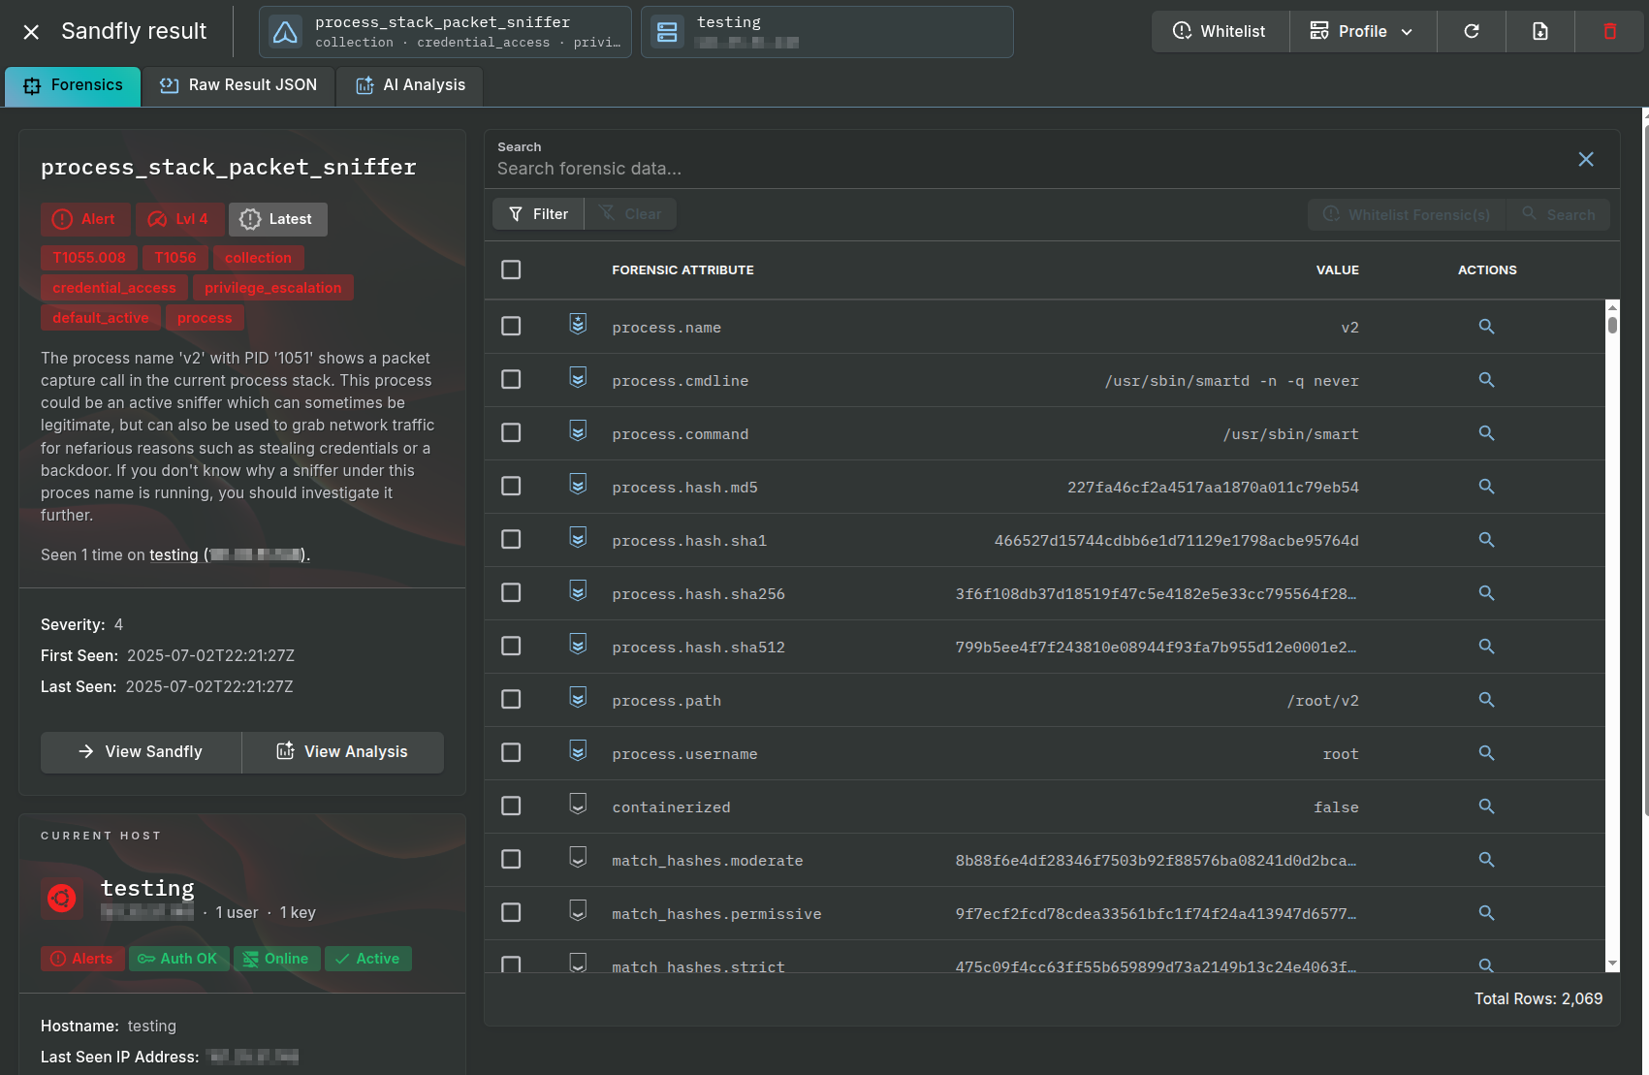Click shield icon on process.hash.sha512 row

(x=578, y=645)
